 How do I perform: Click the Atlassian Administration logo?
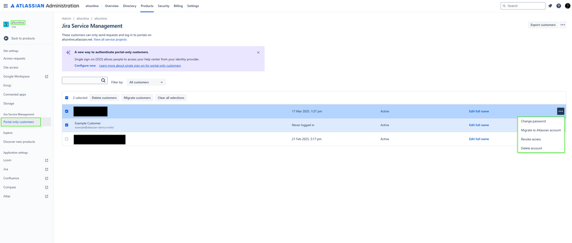coord(45,6)
